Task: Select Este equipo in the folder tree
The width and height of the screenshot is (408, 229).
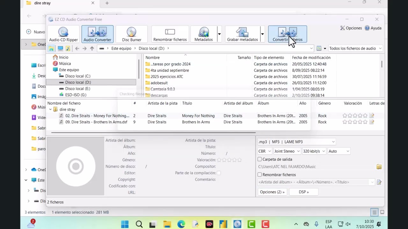Action: (69, 70)
